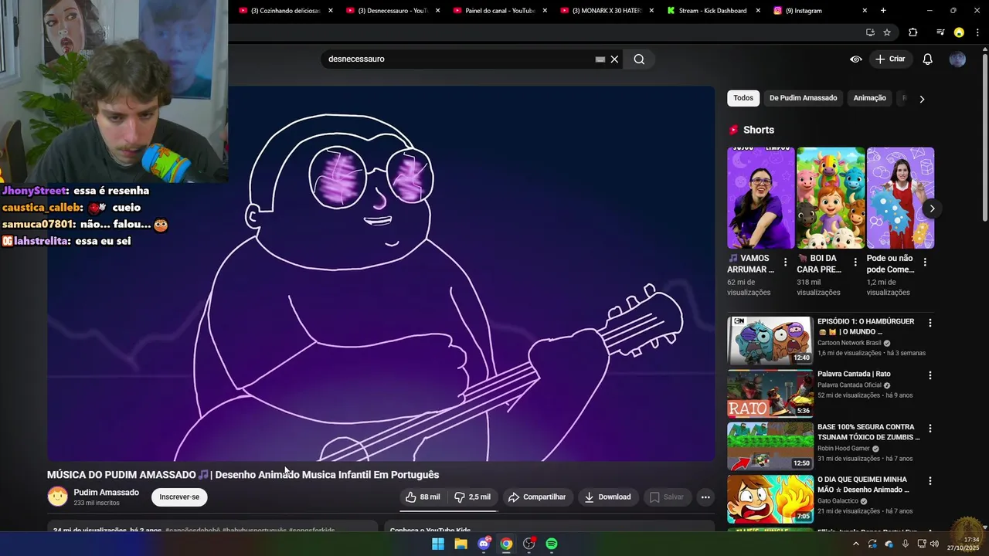Click the Inscrever-se button
The height and width of the screenshot is (556, 989).
click(179, 497)
